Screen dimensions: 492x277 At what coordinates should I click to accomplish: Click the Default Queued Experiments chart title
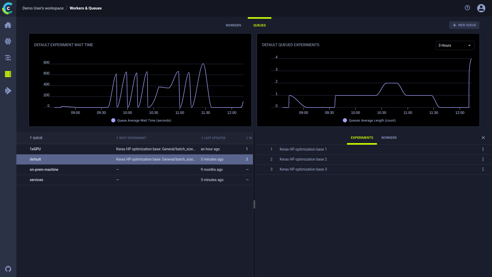pyautogui.click(x=291, y=45)
